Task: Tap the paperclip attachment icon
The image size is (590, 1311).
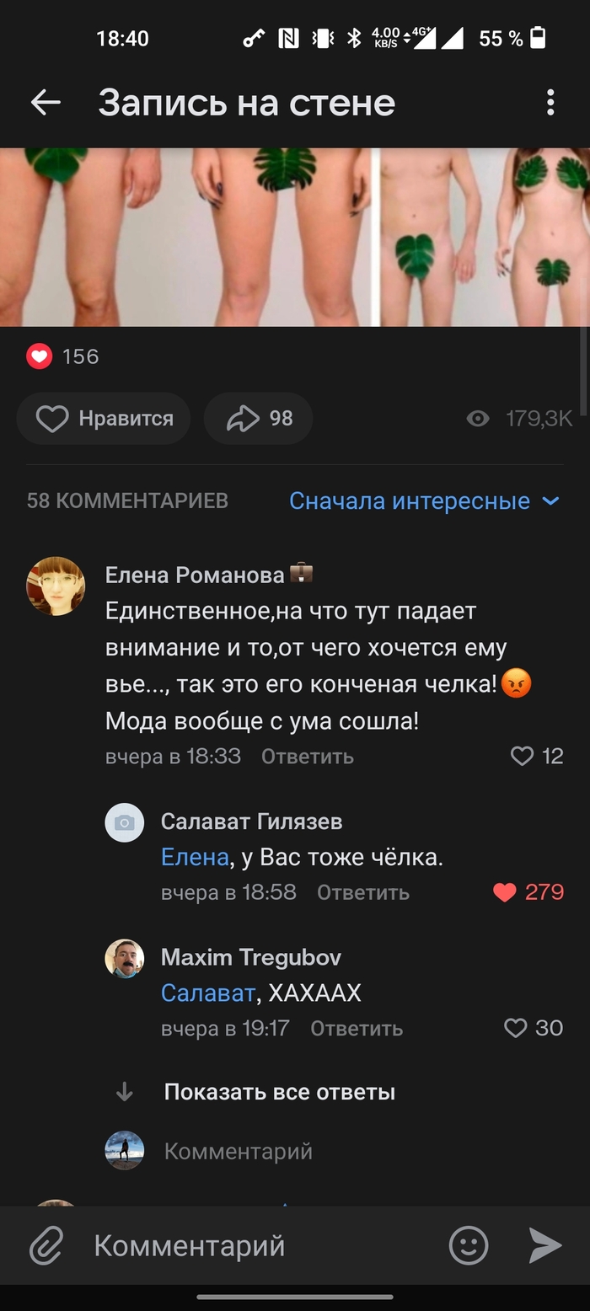Action: click(x=46, y=1246)
